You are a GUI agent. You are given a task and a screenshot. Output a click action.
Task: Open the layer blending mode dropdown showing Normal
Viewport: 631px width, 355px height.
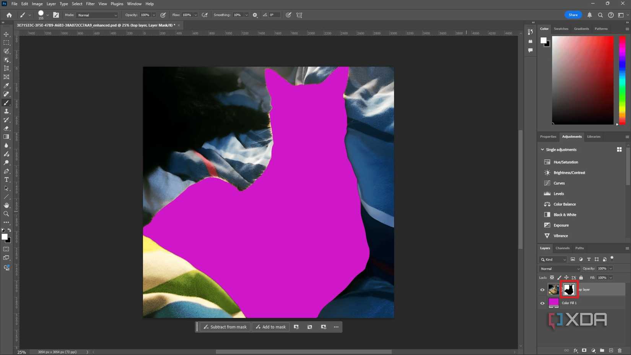click(x=559, y=269)
